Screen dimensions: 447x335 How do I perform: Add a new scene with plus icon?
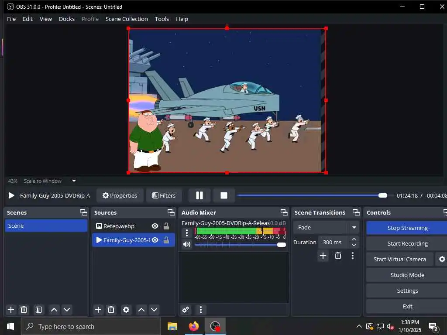(x=11, y=310)
